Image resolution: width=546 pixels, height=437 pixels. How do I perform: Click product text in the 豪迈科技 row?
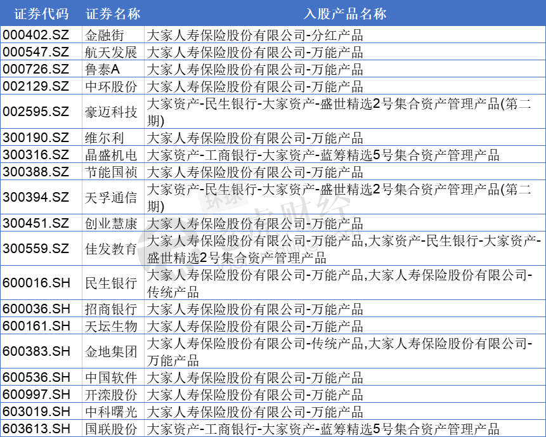pos(339,112)
